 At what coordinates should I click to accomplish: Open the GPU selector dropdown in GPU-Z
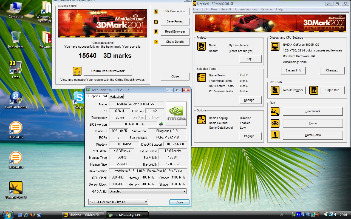click(118, 202)
